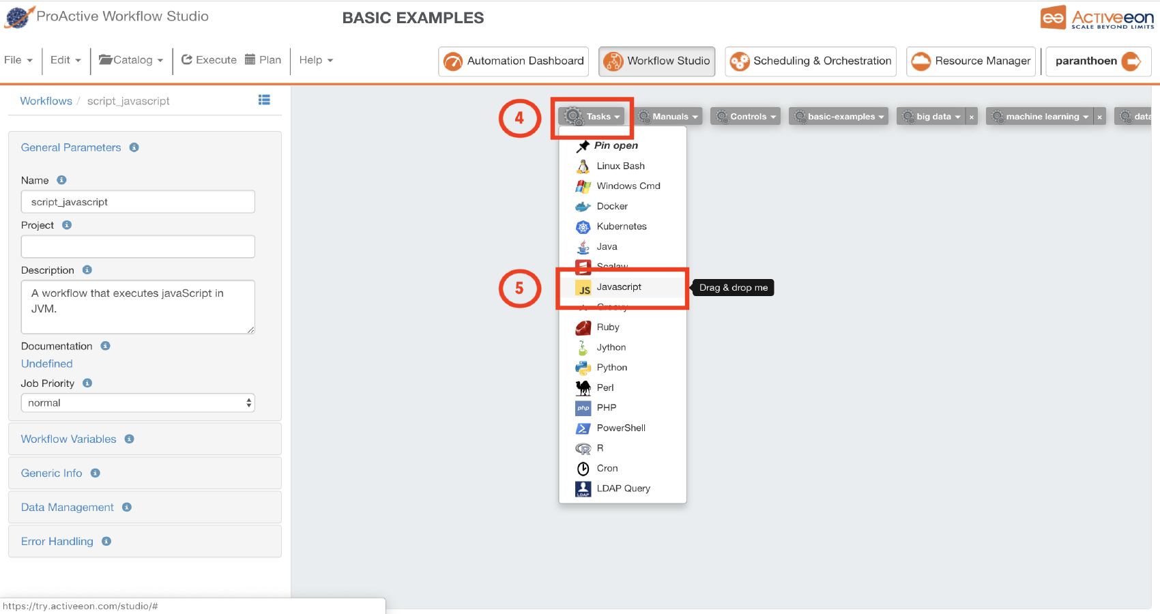Open the Manuals palette dropdown
Screen dimensions: 1160x614
[668, 116]
